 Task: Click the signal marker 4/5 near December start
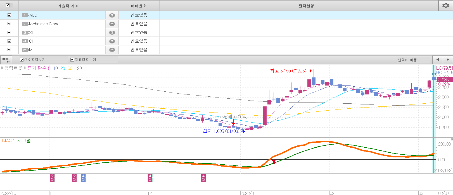pos(150,178)
